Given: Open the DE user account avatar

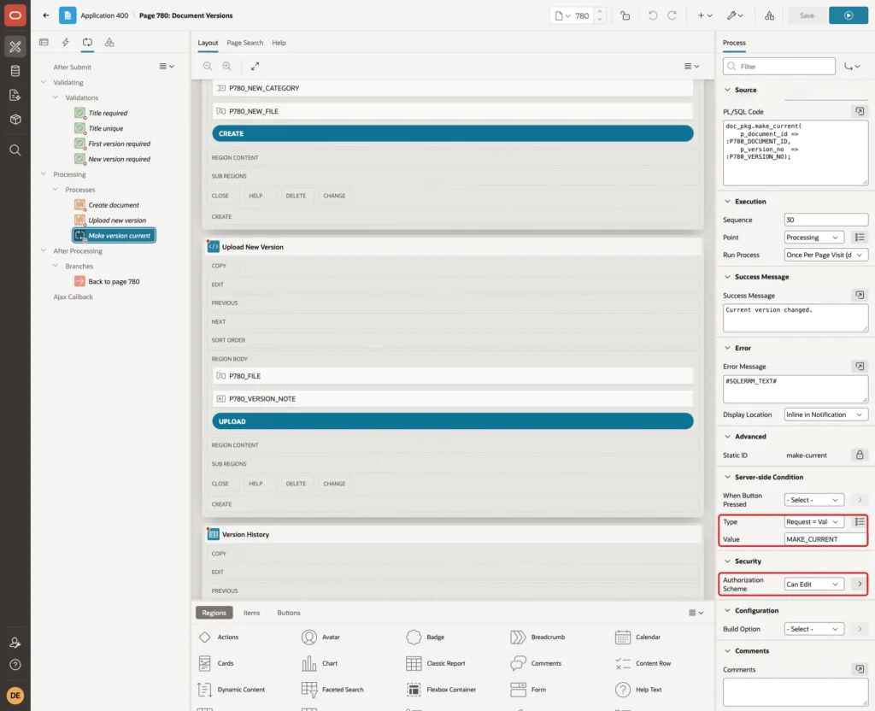Looking at the screenshot, I should click(15, 696).
